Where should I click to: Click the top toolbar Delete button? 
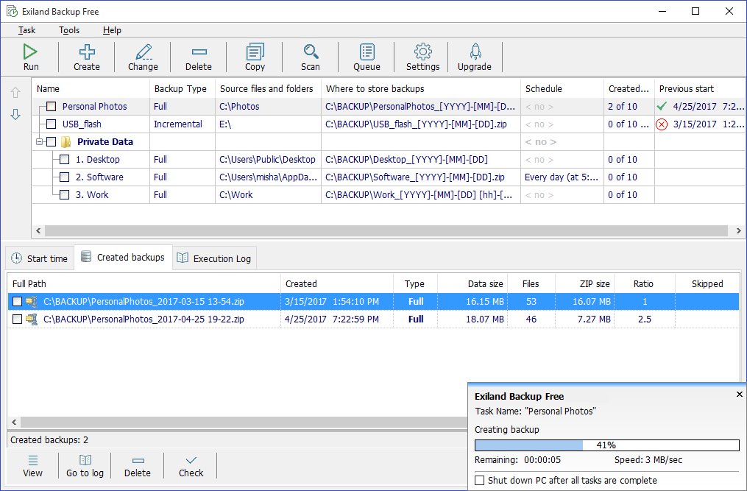pos(199,57)
